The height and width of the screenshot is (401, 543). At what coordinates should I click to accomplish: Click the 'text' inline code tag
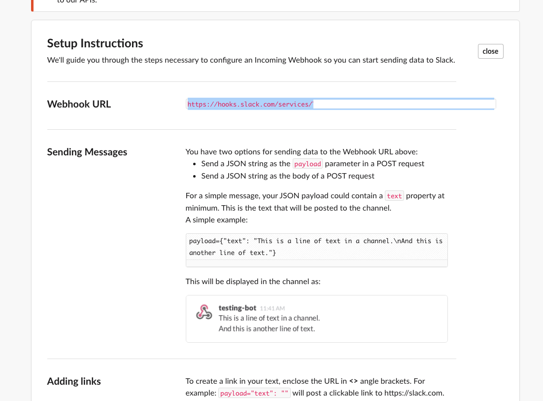(x=394, y=196)
